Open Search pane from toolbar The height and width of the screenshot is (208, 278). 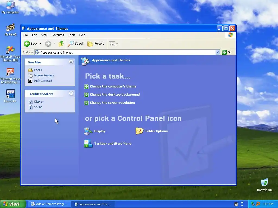pos(76,44)
